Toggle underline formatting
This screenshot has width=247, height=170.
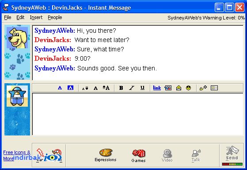click(x=142, y=88)
